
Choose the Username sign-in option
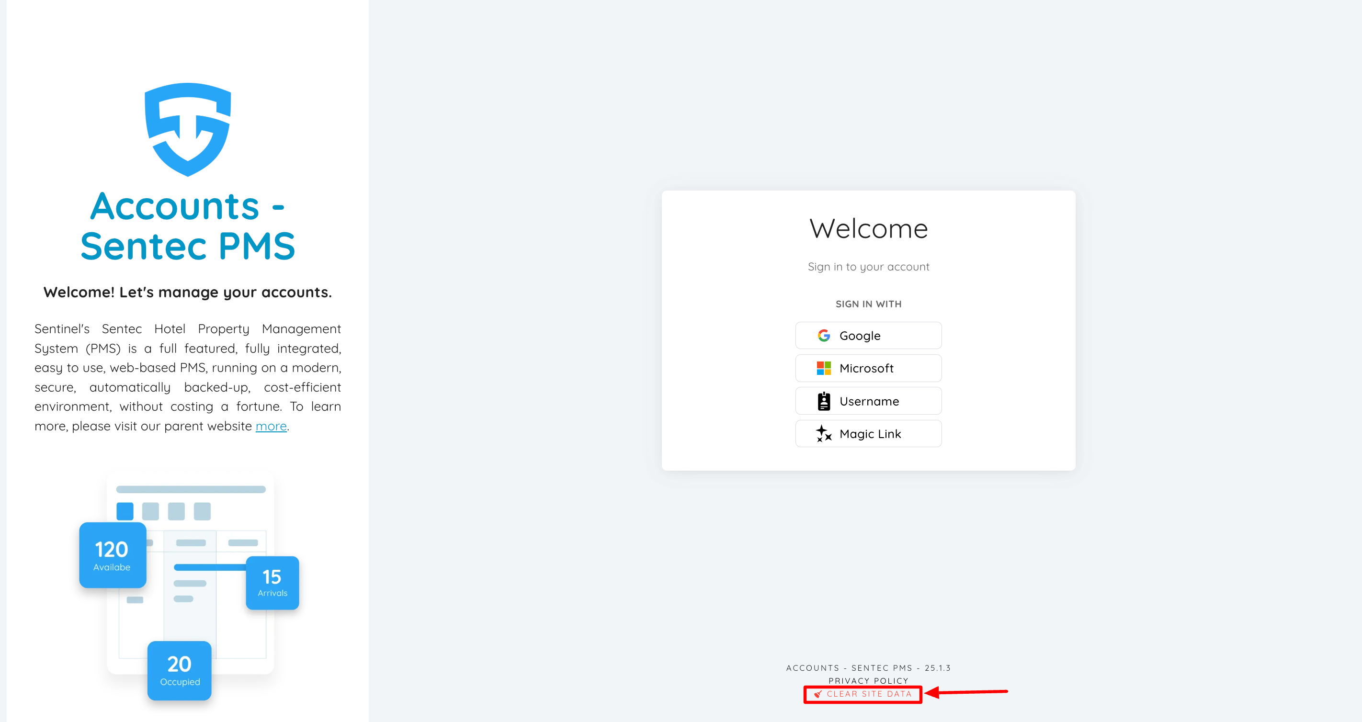point(868,401)
